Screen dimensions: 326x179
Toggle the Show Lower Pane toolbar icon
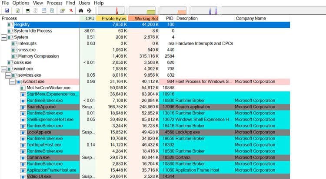point(44,10)
